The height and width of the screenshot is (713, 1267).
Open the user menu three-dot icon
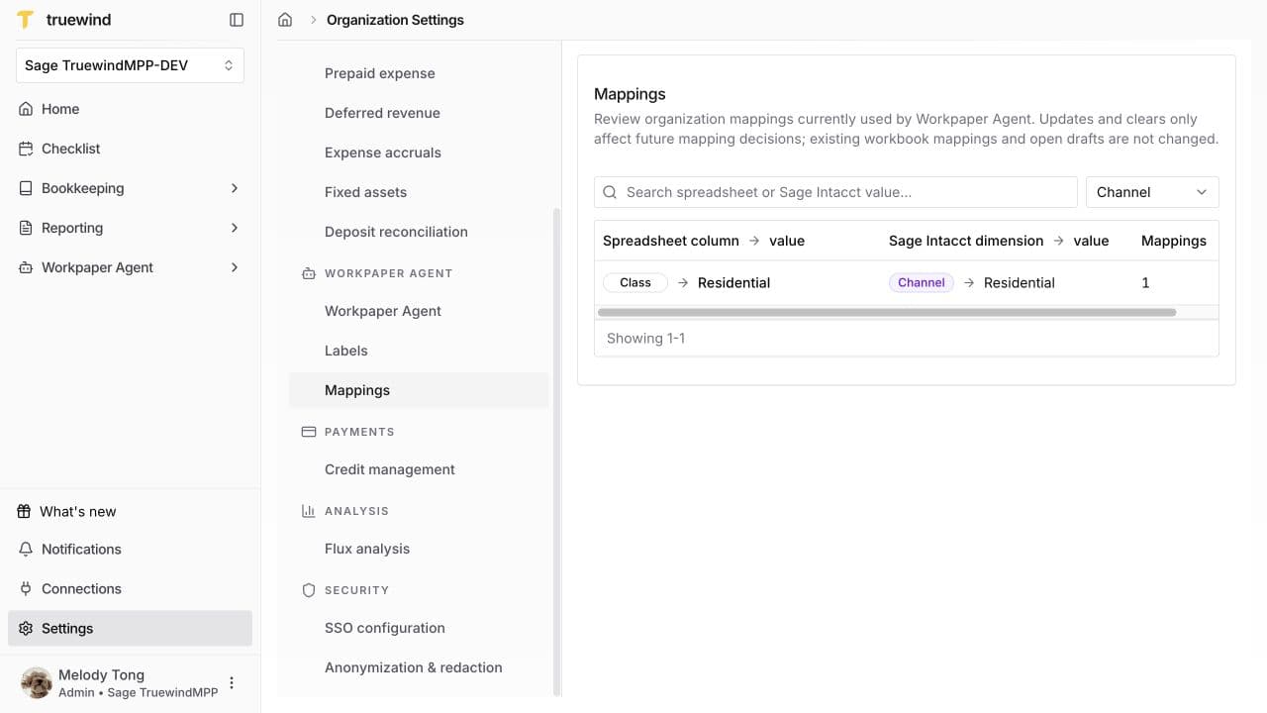(x=232, y=682)
